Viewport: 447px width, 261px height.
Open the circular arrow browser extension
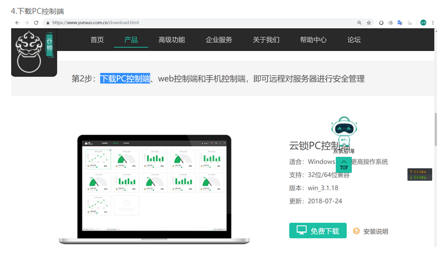381,22
